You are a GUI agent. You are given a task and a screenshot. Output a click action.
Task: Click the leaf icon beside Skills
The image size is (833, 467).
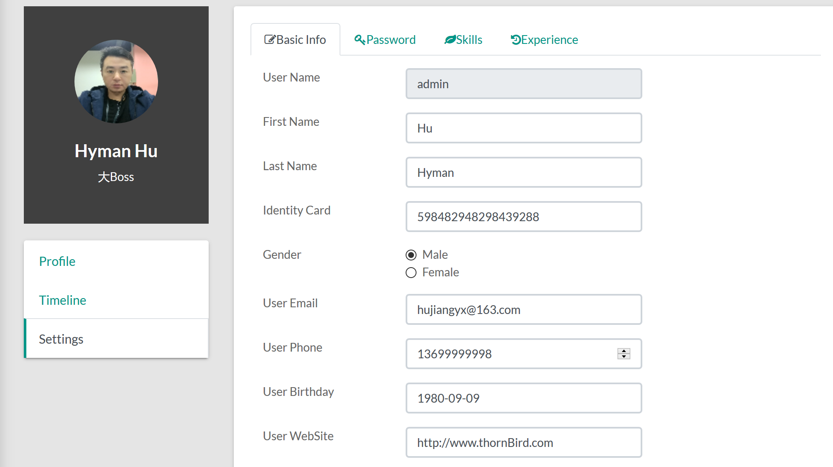pyautogui.click(x=450, y=40)
